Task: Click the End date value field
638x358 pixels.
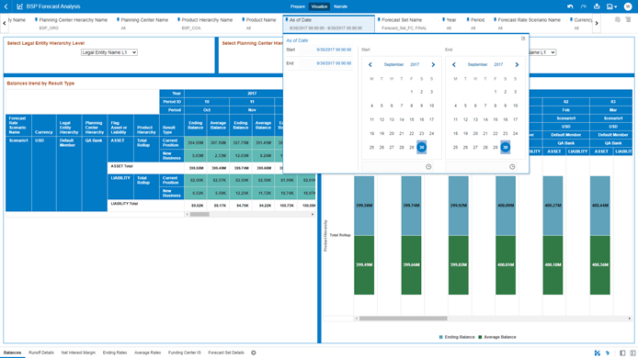Action: [326, 63]
